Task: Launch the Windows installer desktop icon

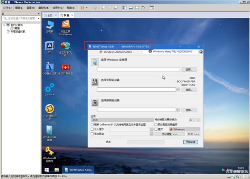Action: point(50,133)
